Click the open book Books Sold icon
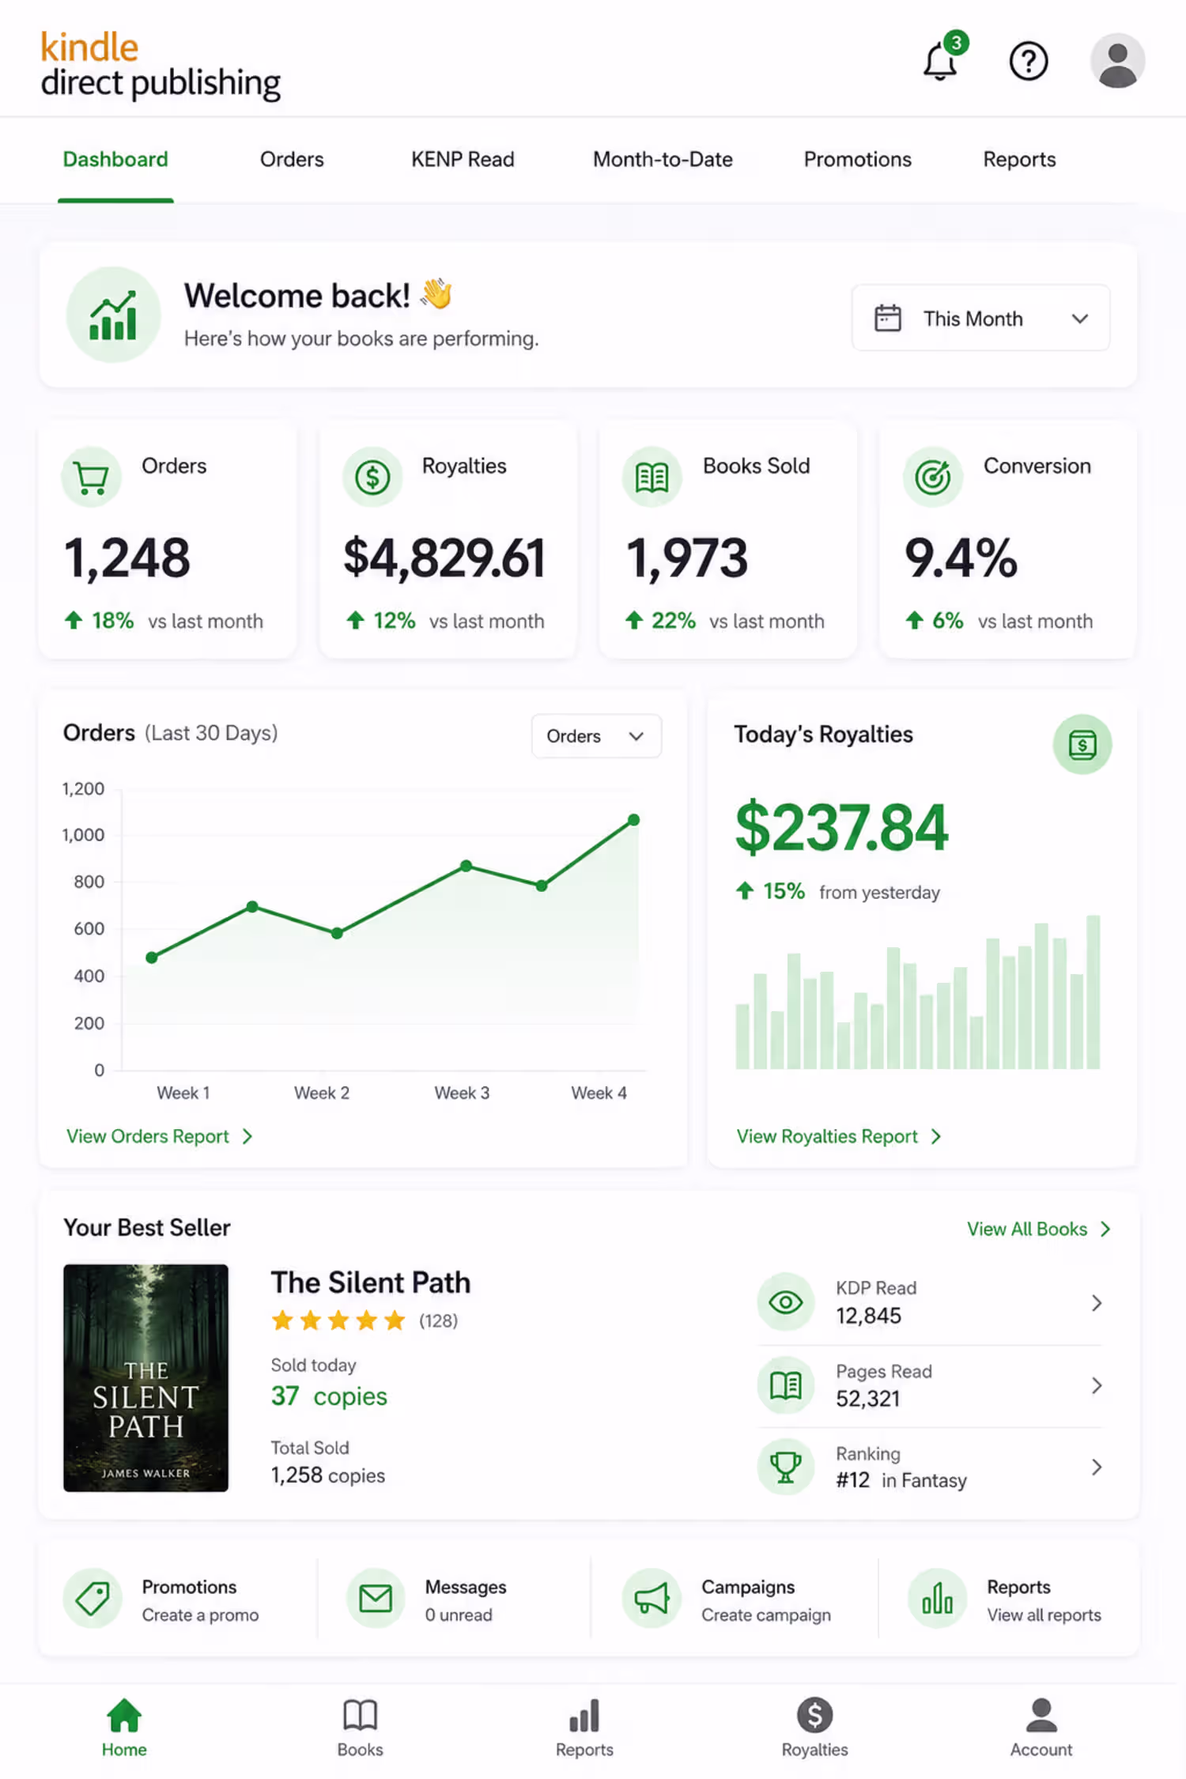The width and height of the screenshot is (1186, 1779). pyautogui.click(x=652, y=477)
